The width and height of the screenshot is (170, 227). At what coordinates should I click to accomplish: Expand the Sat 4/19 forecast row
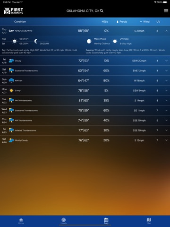166,70
